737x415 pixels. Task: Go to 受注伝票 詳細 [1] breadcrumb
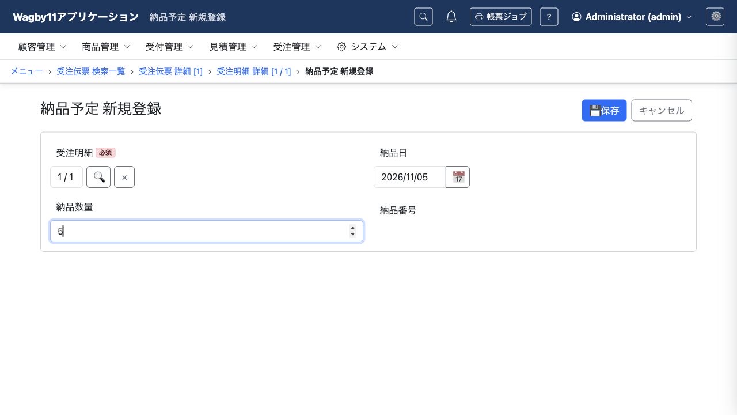[171, 71]
